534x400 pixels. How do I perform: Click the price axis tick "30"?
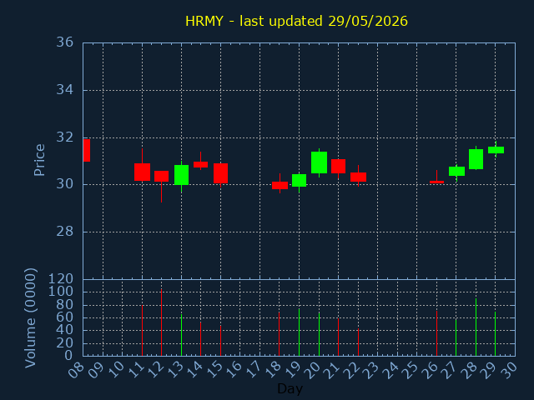point(65,184)
